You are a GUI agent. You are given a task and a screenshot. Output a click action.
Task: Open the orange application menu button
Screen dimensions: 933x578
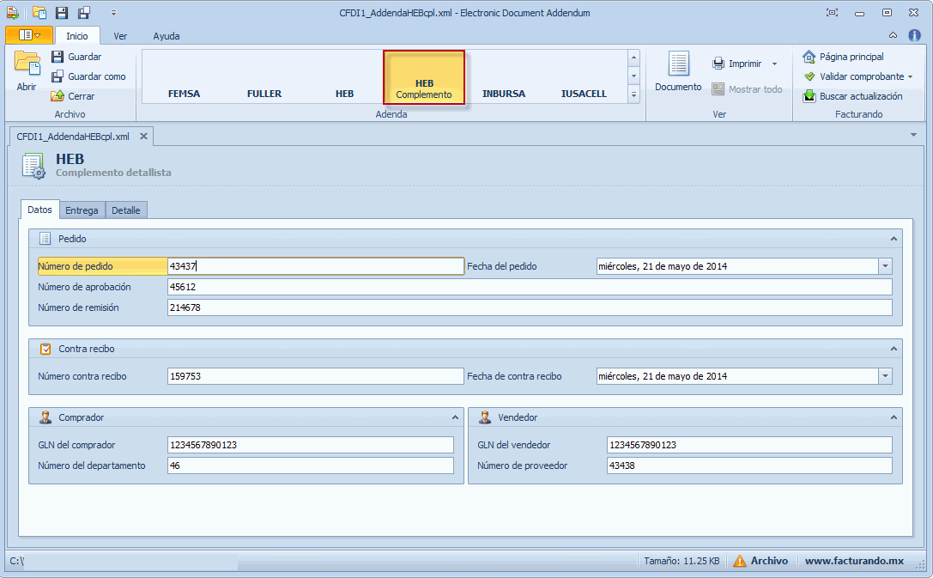tap(29, 35)
